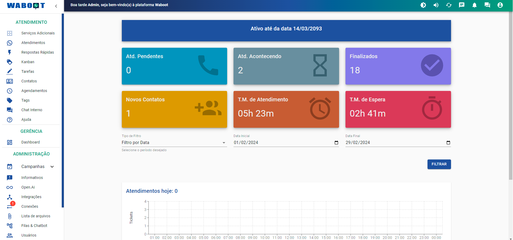Viewport: 513px width, 240px height.
Task: Open Chat Interno from sidebar label
Action: [x=32, y=110]
